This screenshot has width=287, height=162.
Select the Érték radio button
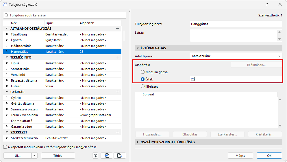[142, 79]
